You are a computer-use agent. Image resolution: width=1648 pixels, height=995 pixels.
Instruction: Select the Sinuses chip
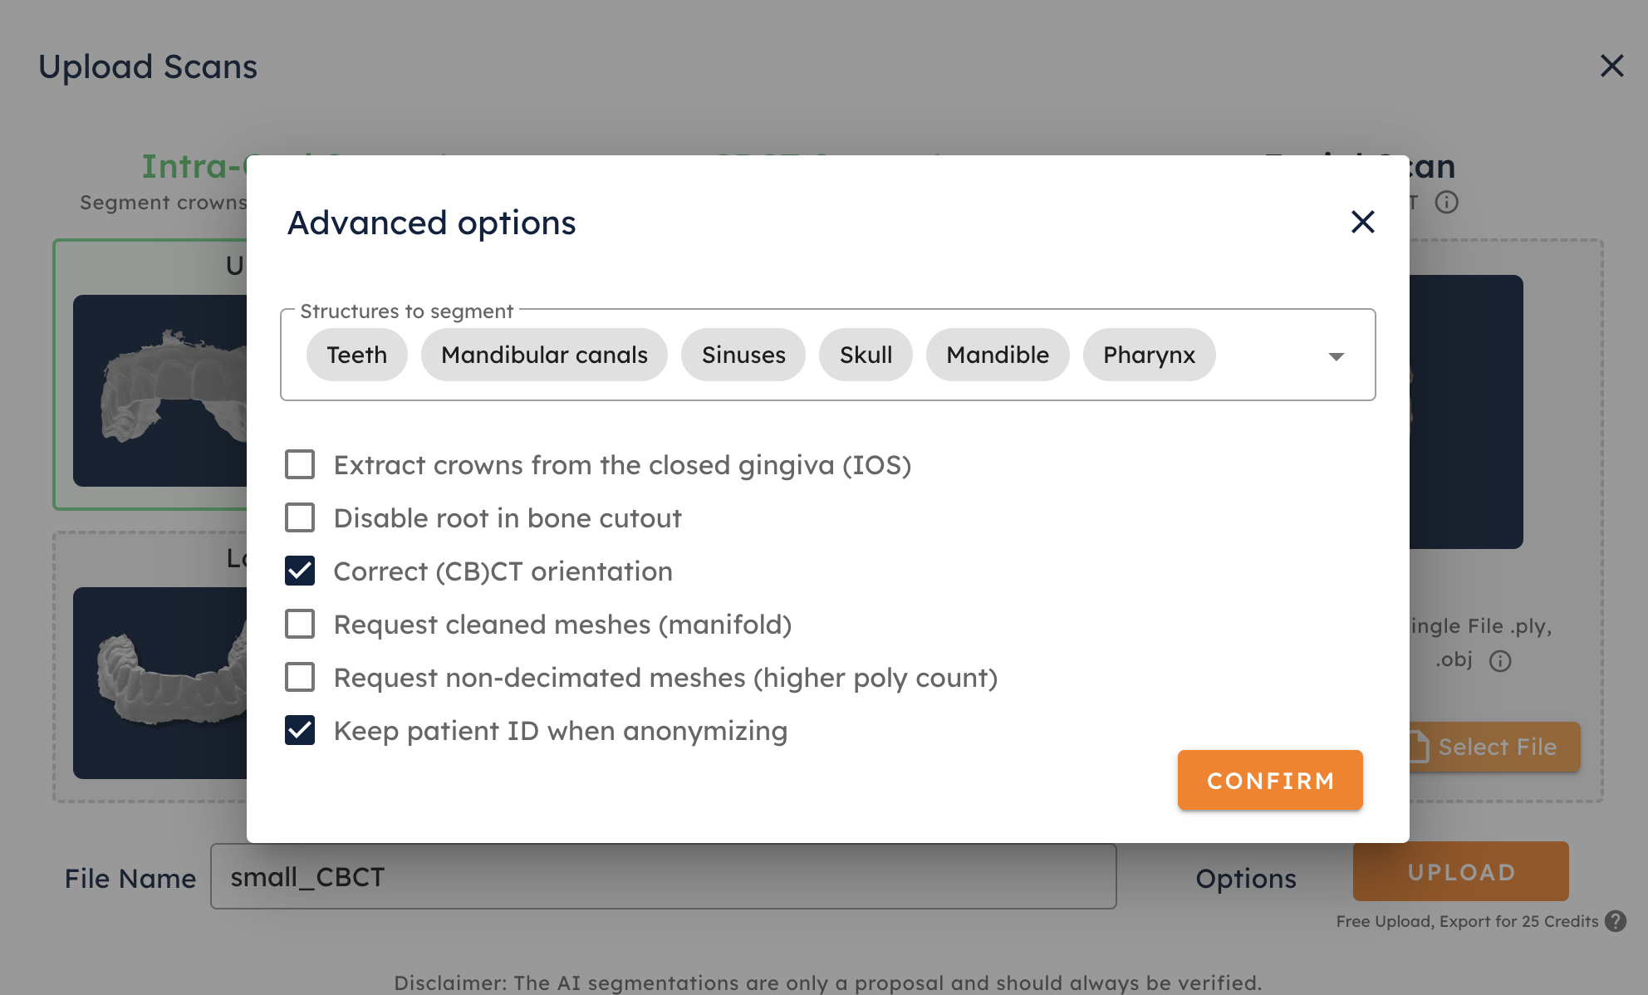pyautogui.click(x=743, y=355)
